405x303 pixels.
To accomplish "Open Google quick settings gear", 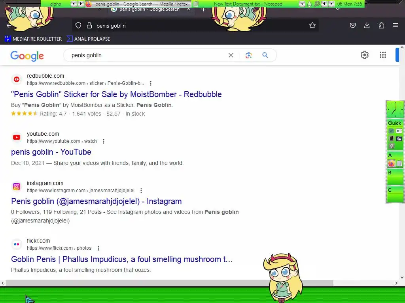I will pyautogui.click(x=364, y=55).
